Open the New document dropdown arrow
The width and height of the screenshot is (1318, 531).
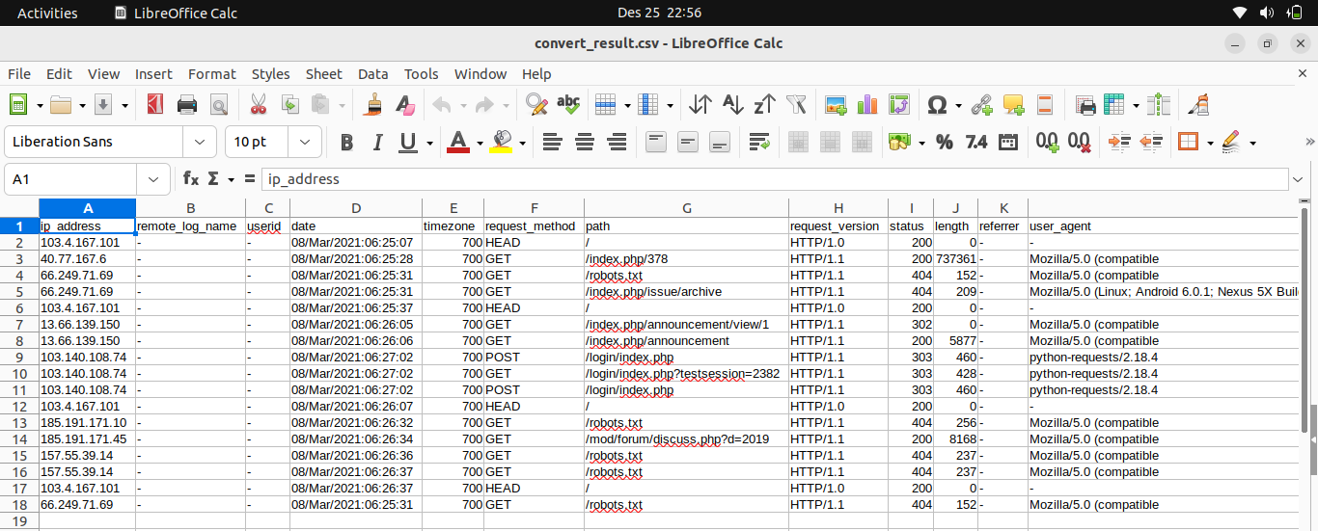click(x=40, y=105)
